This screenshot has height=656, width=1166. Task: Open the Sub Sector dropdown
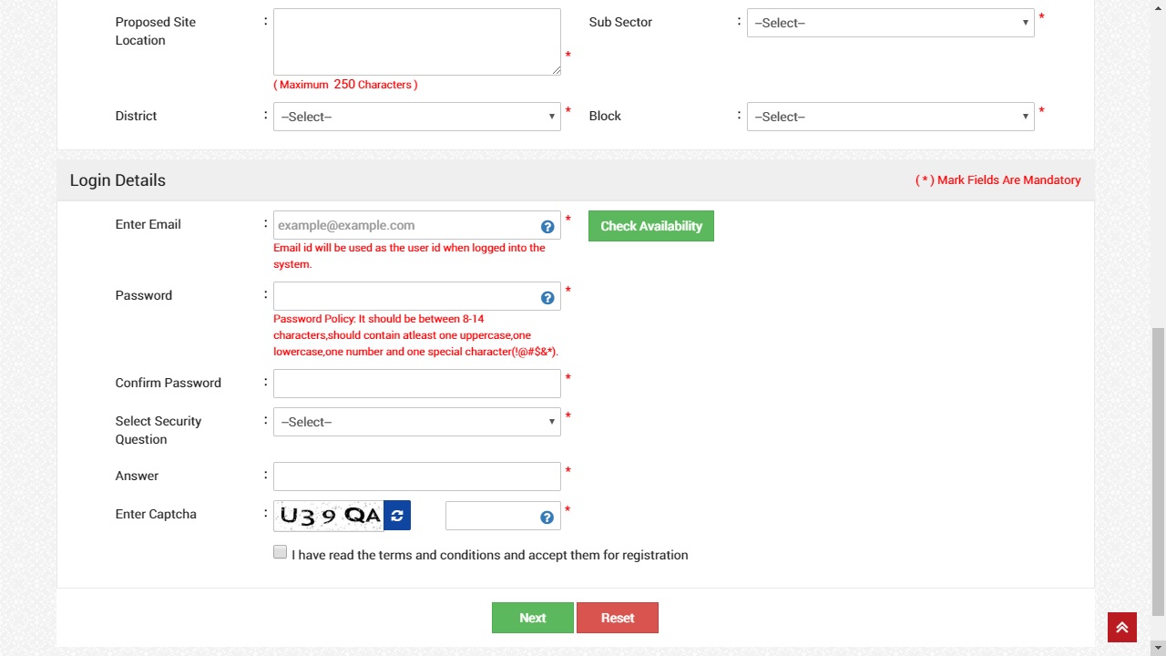(890, 23)
